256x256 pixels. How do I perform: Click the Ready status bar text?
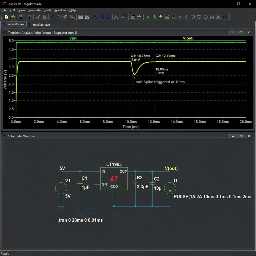[5, 253]
